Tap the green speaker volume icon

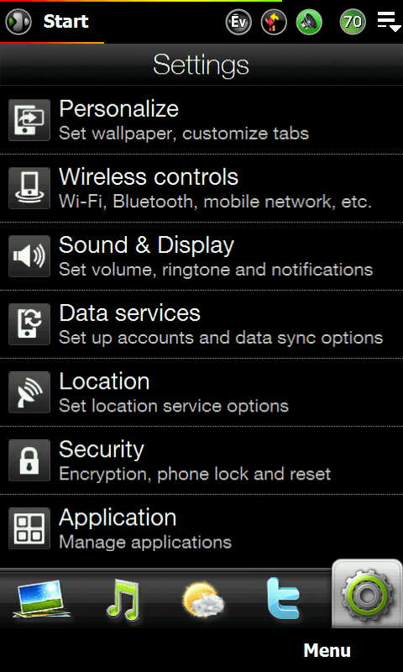point(309,22)
